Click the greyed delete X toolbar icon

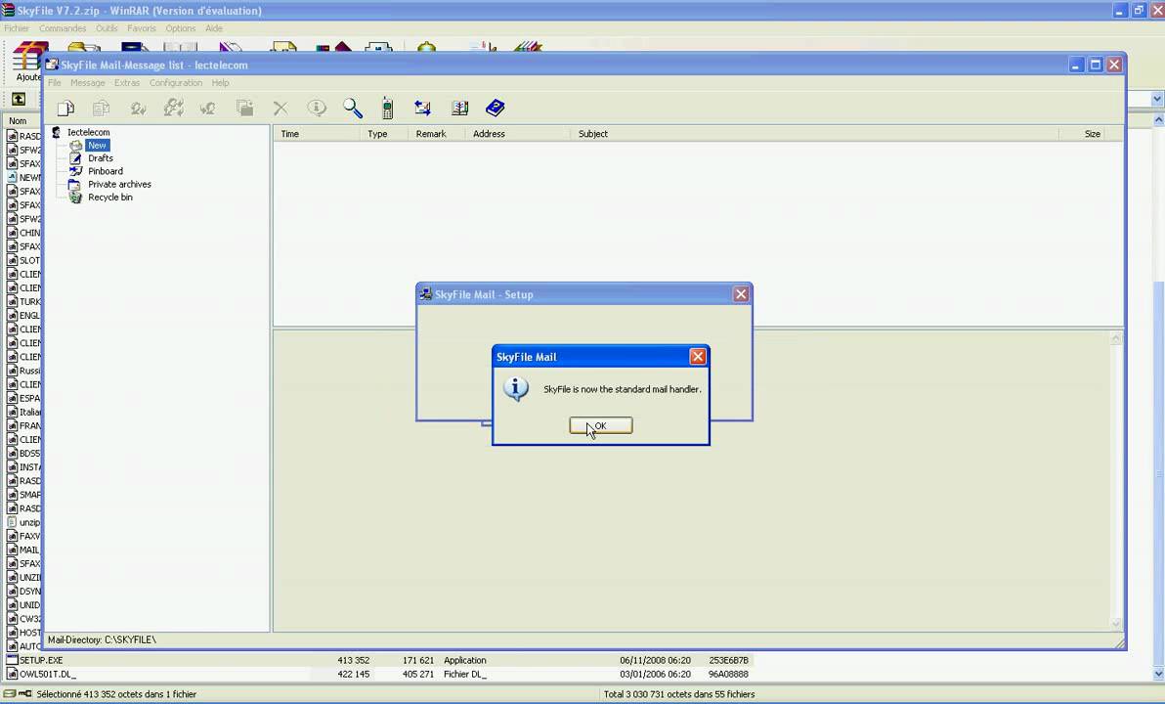(x=280, y=109)
